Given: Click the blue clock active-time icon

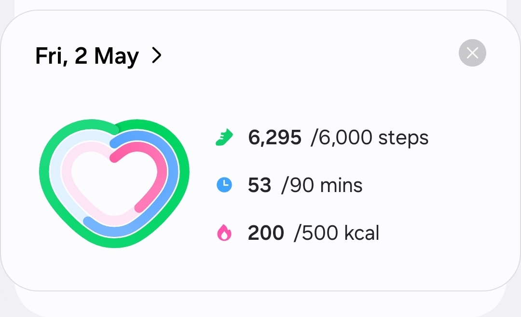Looking at the screenshot, I should (x=224, y=185).
